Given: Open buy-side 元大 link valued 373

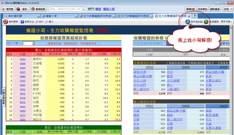Looking at the screenshot, I should [170, 72].
